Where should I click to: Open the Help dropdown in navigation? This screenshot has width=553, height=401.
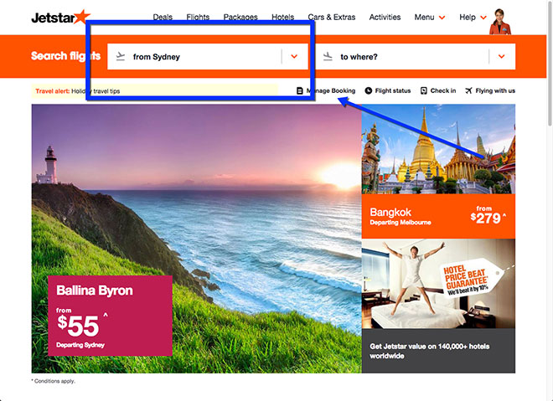click(473, 18)
